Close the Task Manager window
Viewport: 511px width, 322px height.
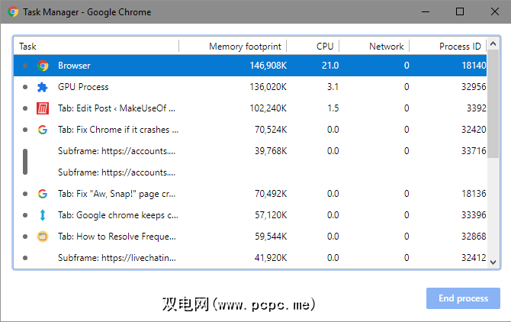pos(495,11)
